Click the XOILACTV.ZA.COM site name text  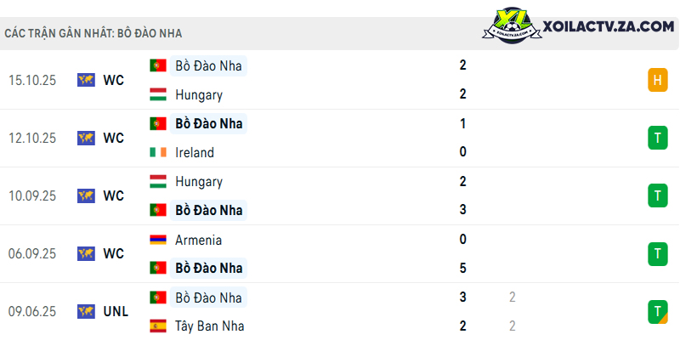pyautogui.click(x=609, y=26)
